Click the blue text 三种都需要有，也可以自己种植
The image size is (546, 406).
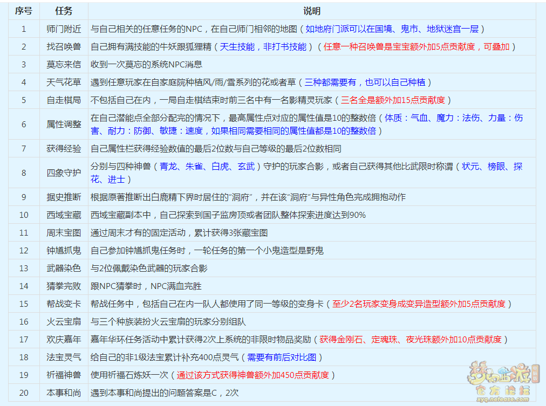[x=365, y=82]
